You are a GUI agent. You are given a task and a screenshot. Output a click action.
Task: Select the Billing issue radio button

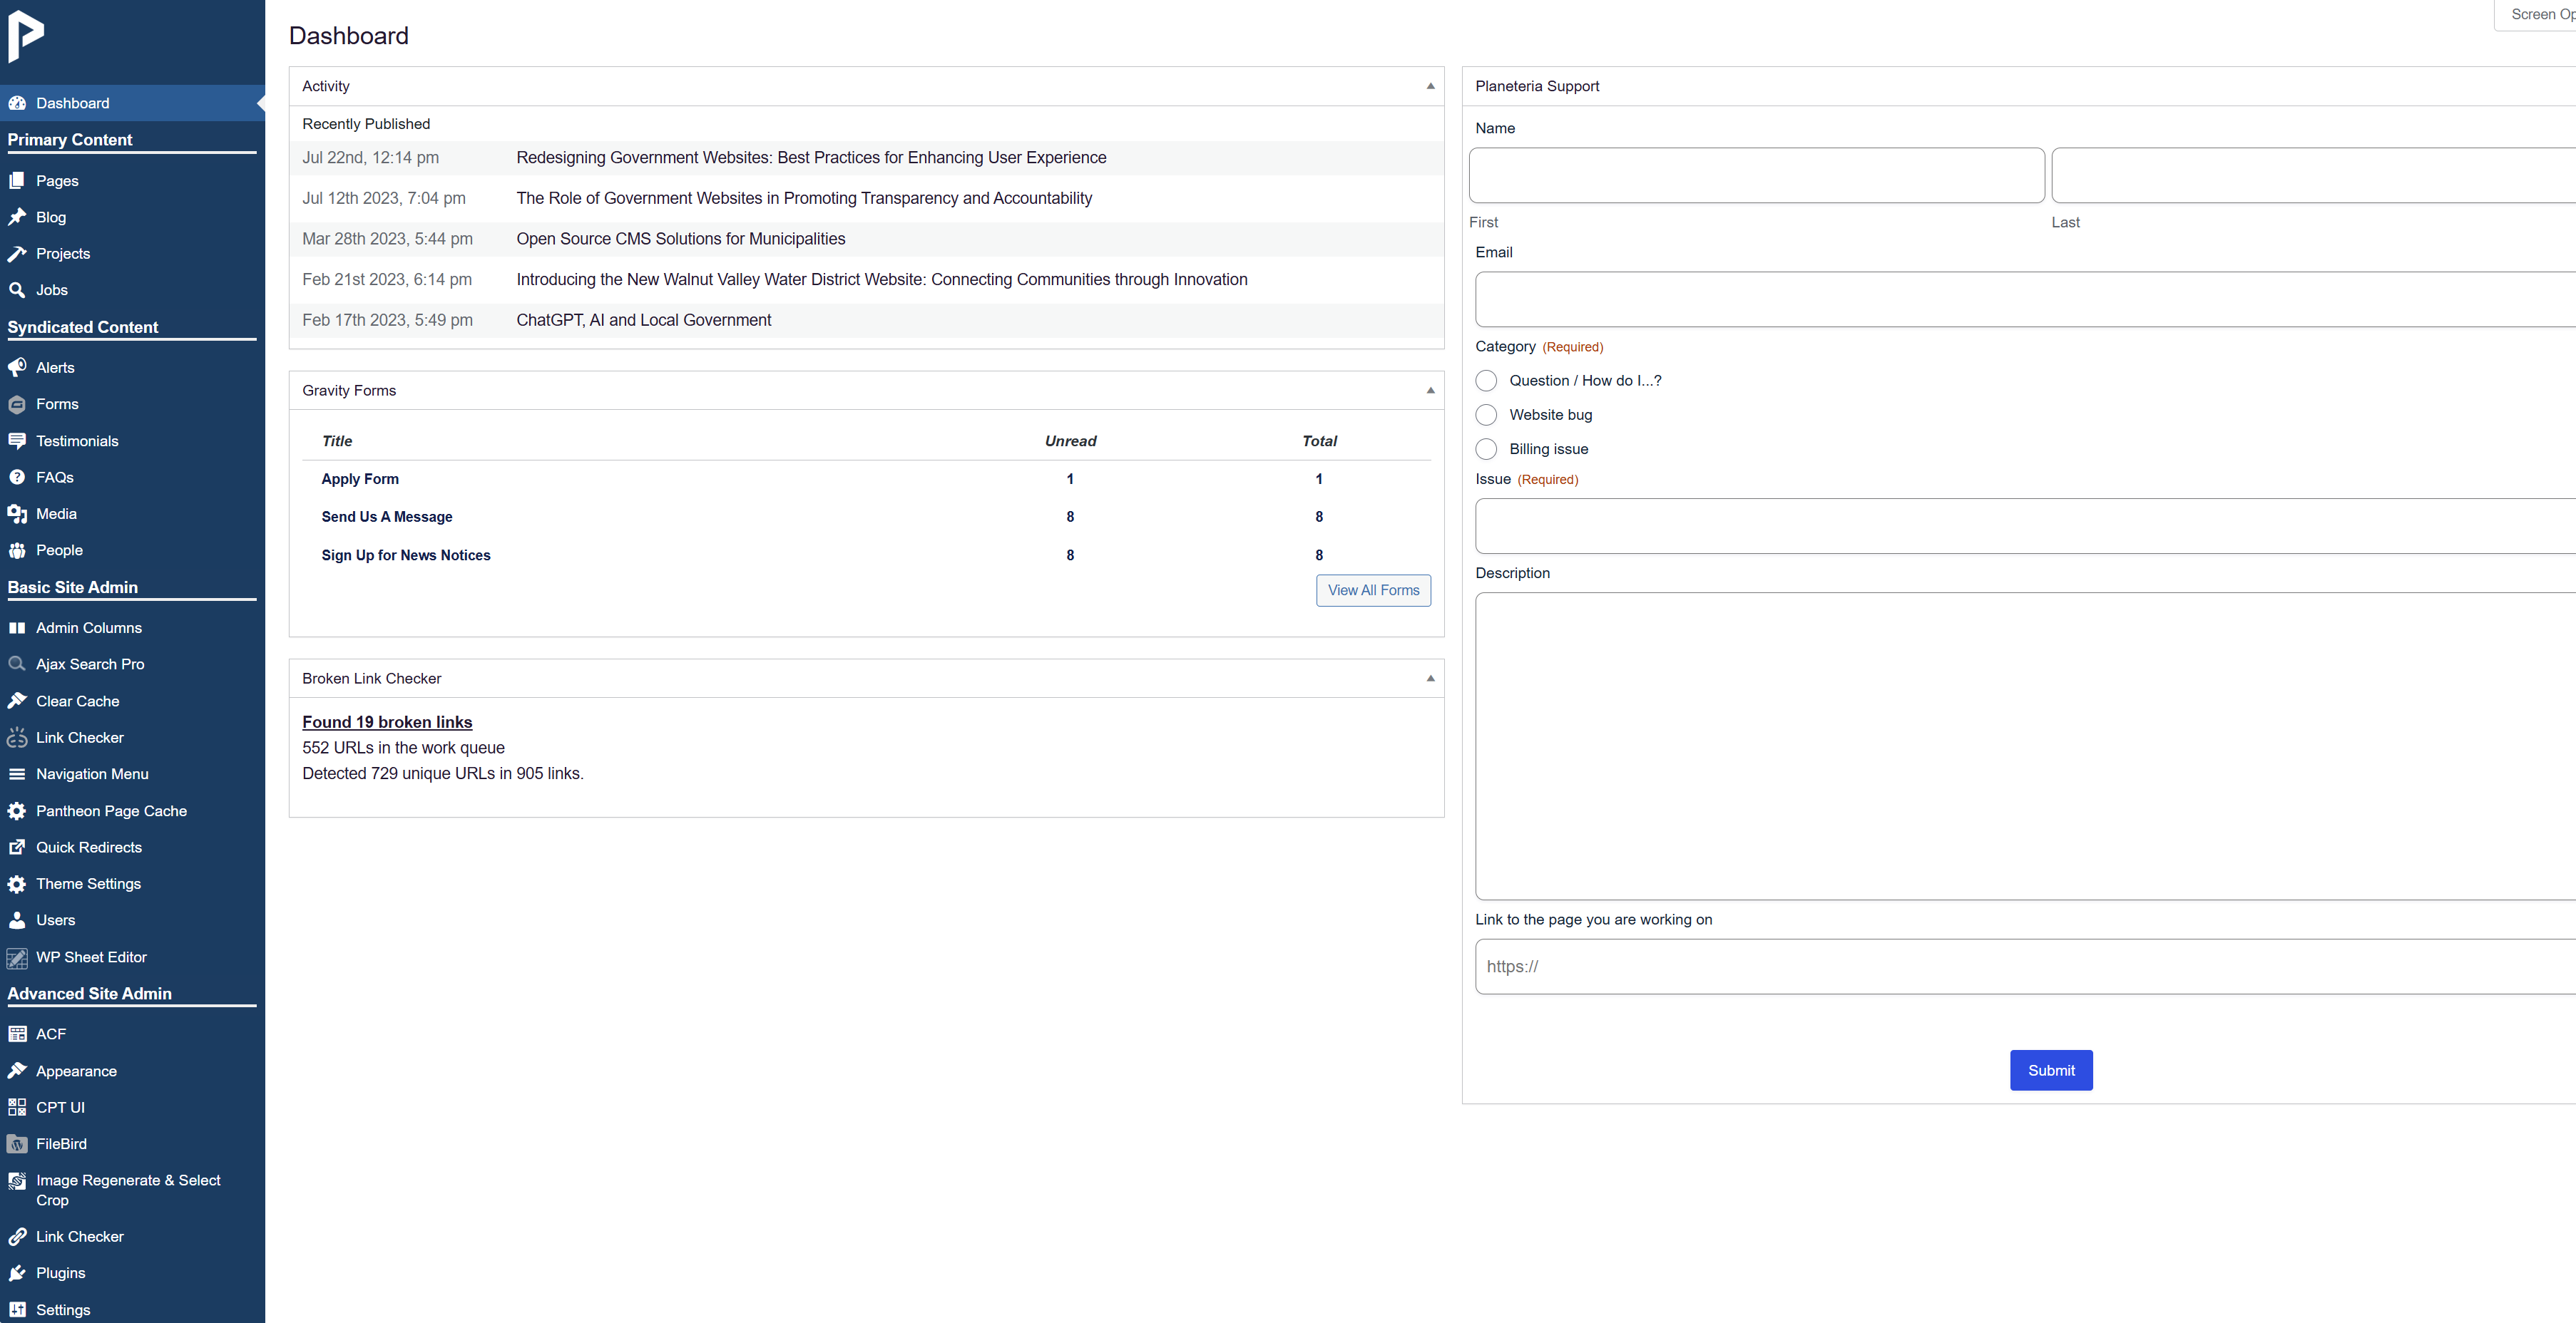[x=1486, y=450]
